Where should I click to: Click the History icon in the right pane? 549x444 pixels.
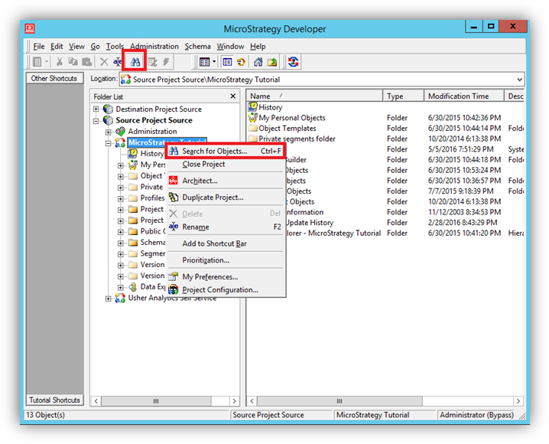252,107
